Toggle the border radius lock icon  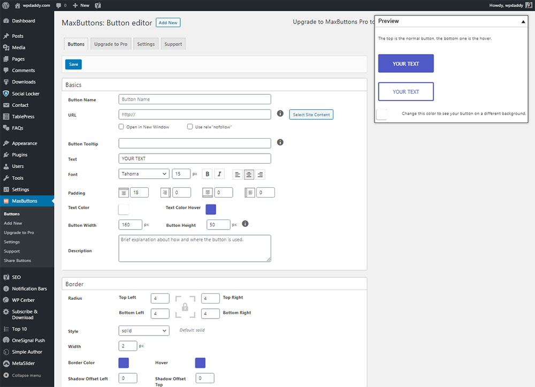pos(185,307)
